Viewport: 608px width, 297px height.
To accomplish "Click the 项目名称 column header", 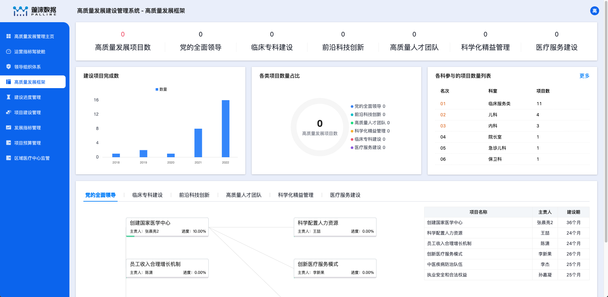I will click(x=478, y=212).
